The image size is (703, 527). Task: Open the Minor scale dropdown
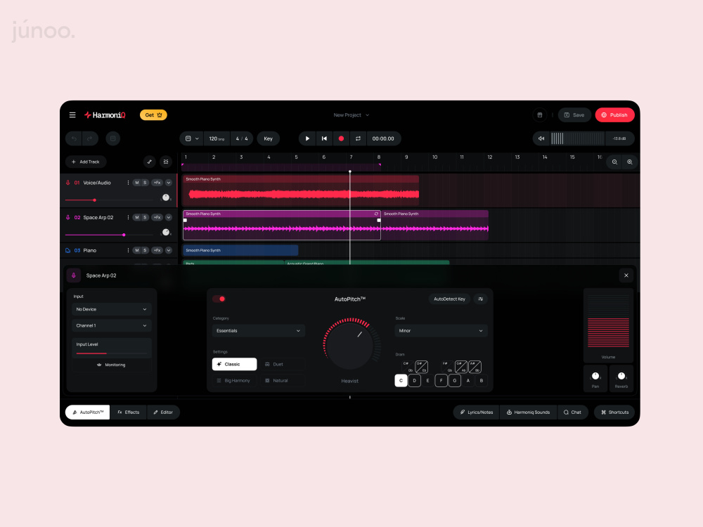point(441,331)
